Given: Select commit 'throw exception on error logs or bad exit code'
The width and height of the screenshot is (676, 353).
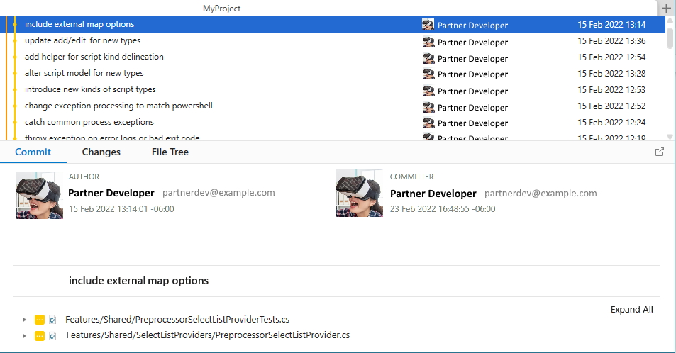Looking at the screenshot, I should coord(333,136).
